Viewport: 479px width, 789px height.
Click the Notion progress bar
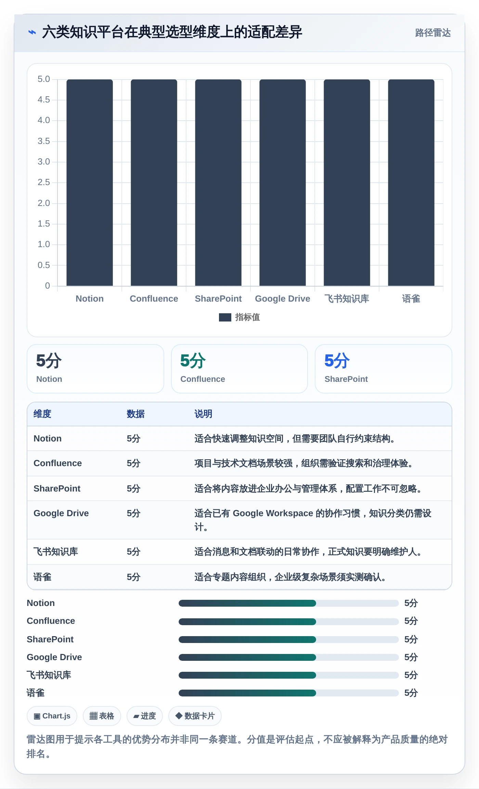click(289, 603)
